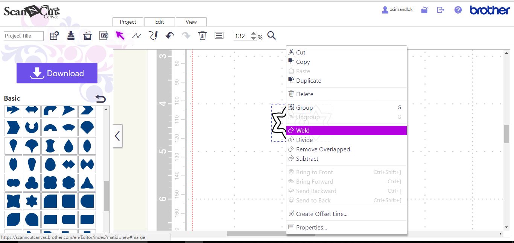This screenshot has width=514, height=243.
Task: Select the node editing path tool
Action: pos(137,35)
